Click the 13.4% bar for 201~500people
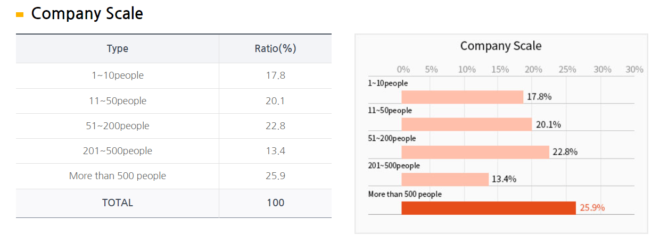Image resolution: width=660 pixels, height=244 pixels. pyautogui.click(x=444, y=179)
